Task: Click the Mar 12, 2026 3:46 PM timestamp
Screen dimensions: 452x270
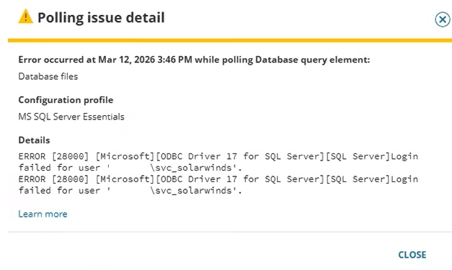Action: [145, 60]
